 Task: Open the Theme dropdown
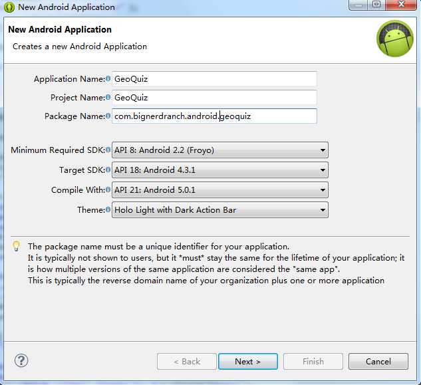tap(220, 210)
